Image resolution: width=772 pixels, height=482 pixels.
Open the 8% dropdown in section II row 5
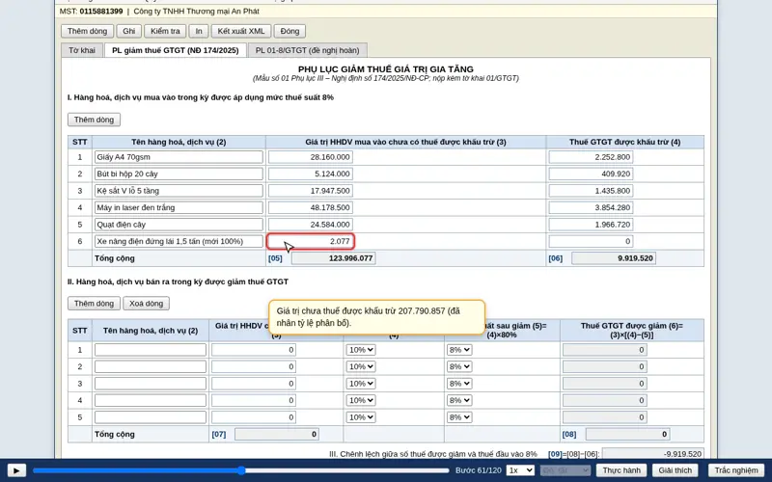tap(459, 417)
